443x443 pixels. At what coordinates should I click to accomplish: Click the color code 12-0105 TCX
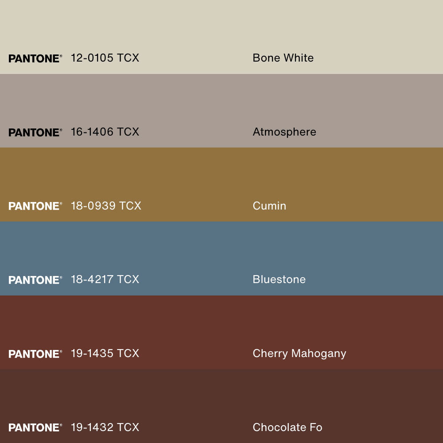[x=105, y=58]
